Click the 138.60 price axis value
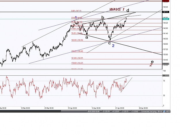Screen dimensions: 180x135 [x=166, y=44]
